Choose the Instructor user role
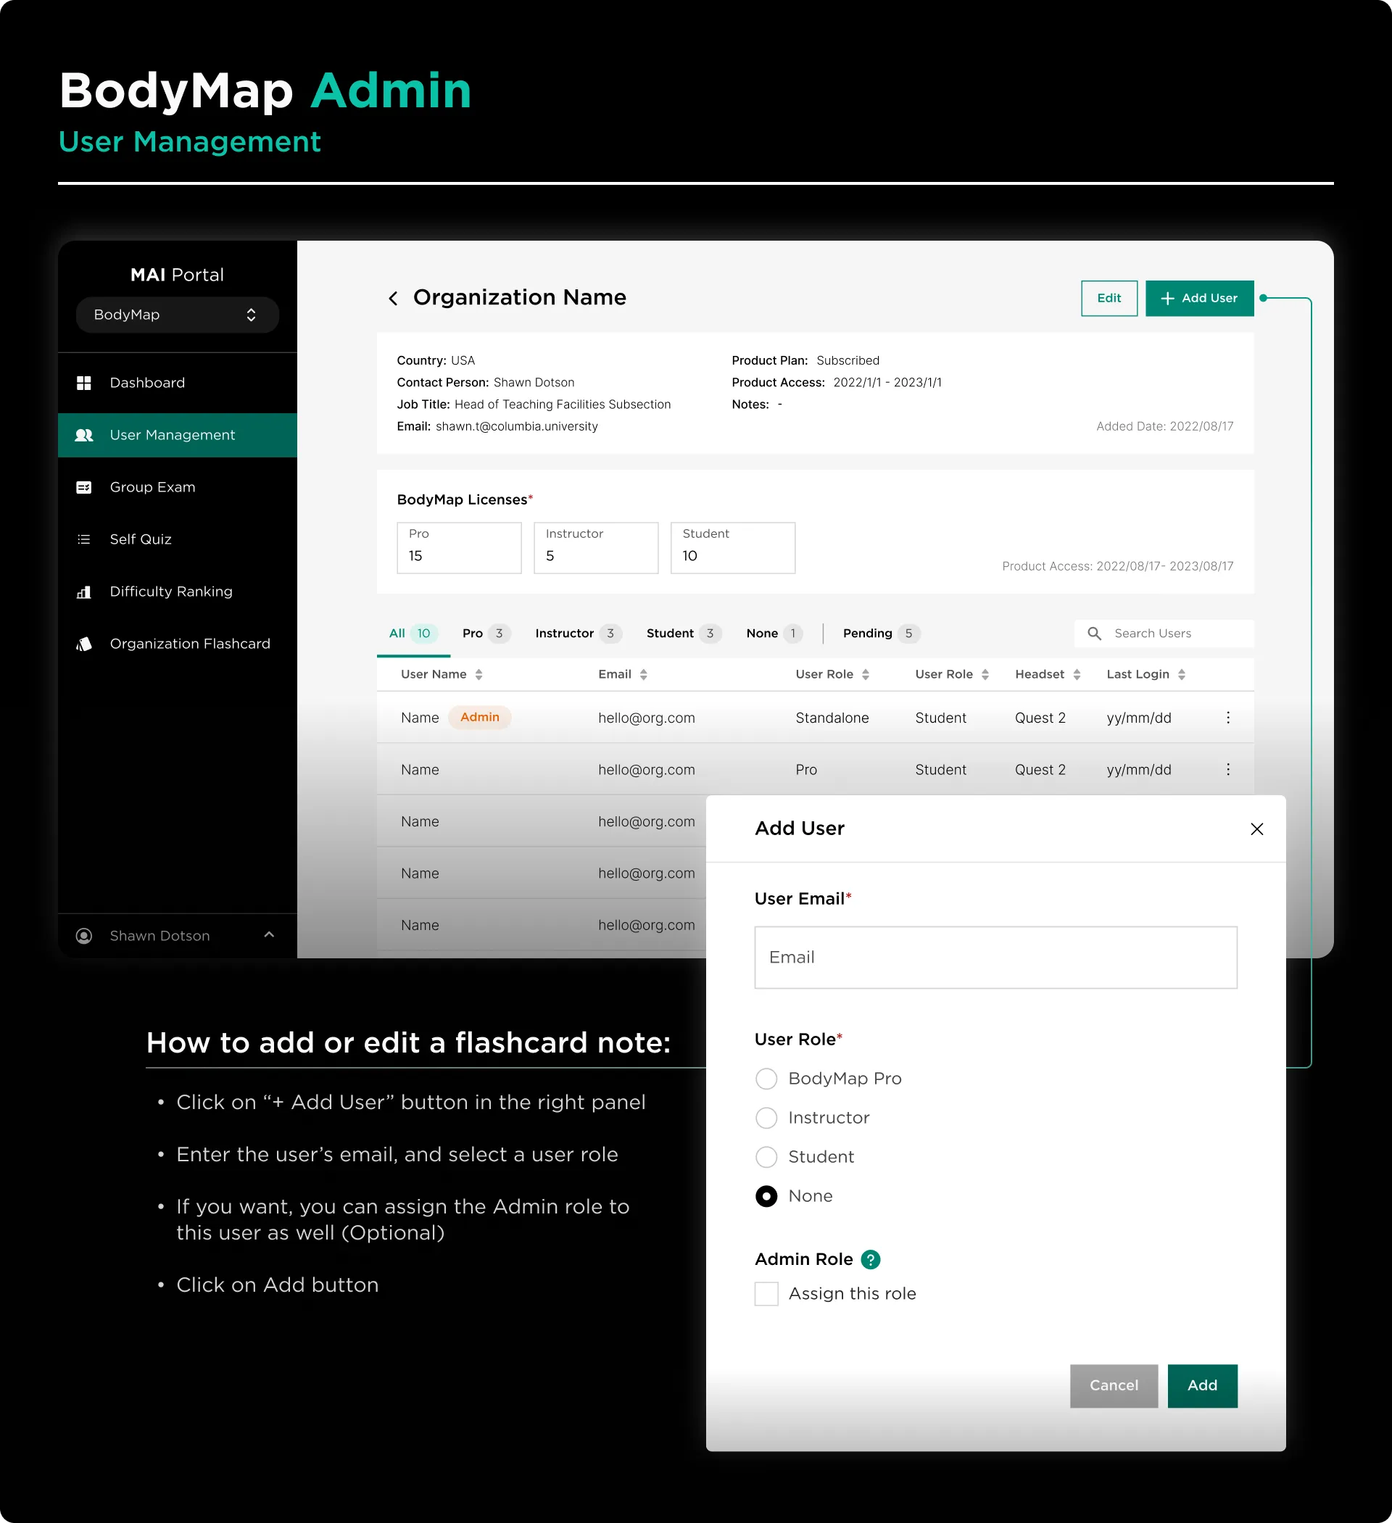 (x=766, y=1118)
